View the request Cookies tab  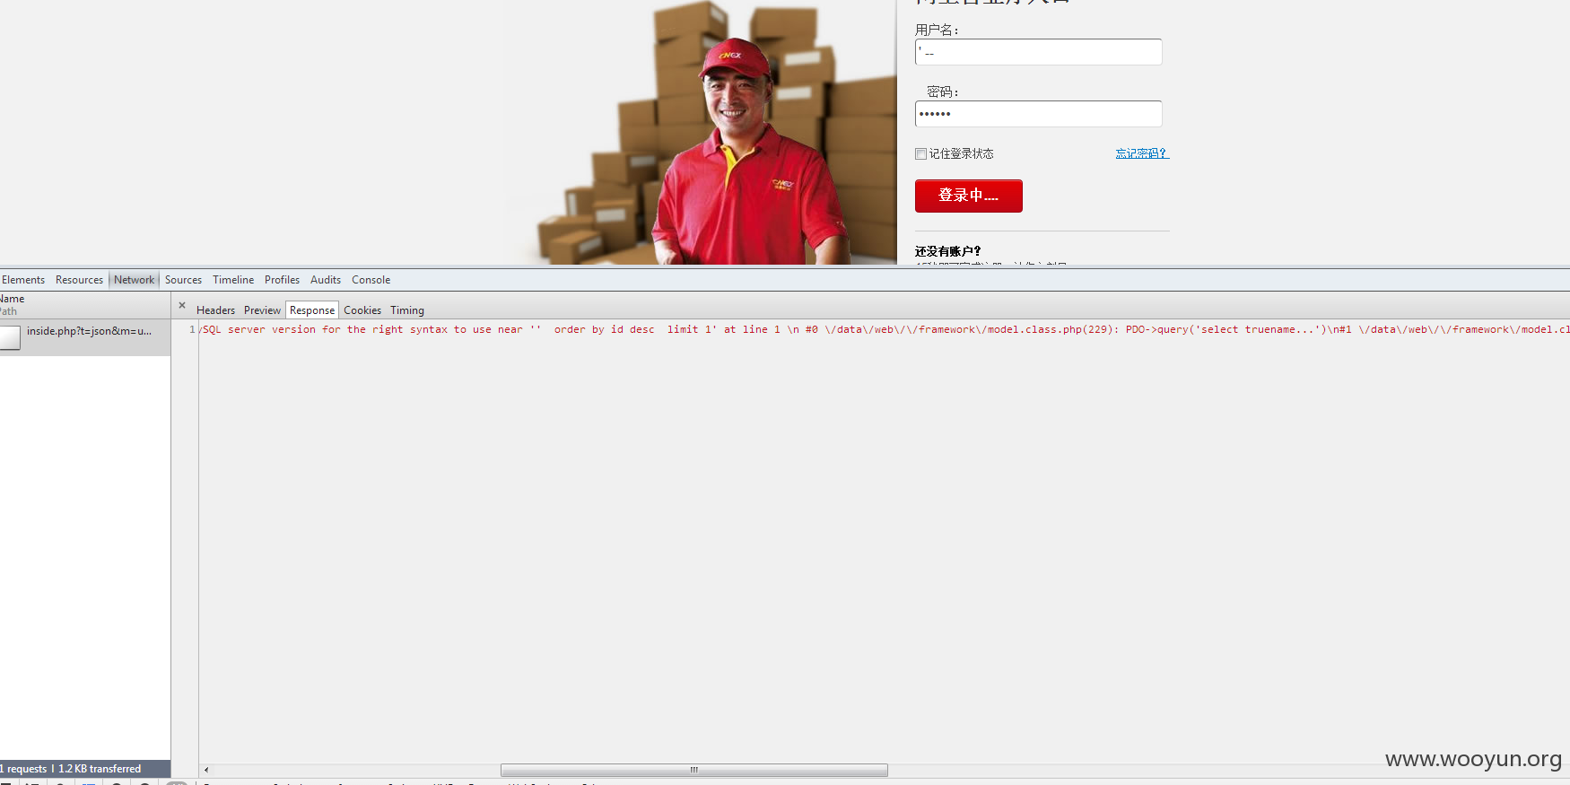pos(362,310)
